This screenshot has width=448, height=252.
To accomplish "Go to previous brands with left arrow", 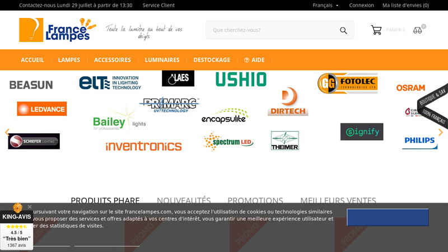I will coord(7,132).
